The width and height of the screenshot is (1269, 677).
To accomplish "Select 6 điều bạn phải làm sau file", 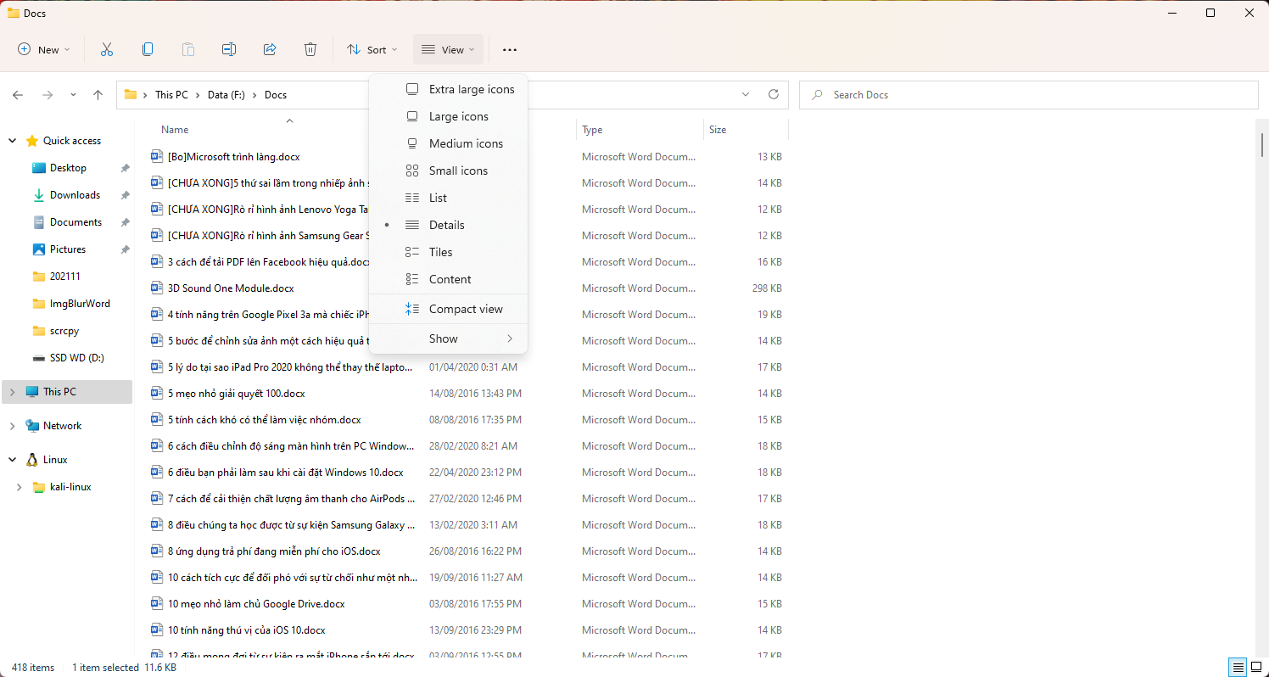I will (x=285, y=473).
